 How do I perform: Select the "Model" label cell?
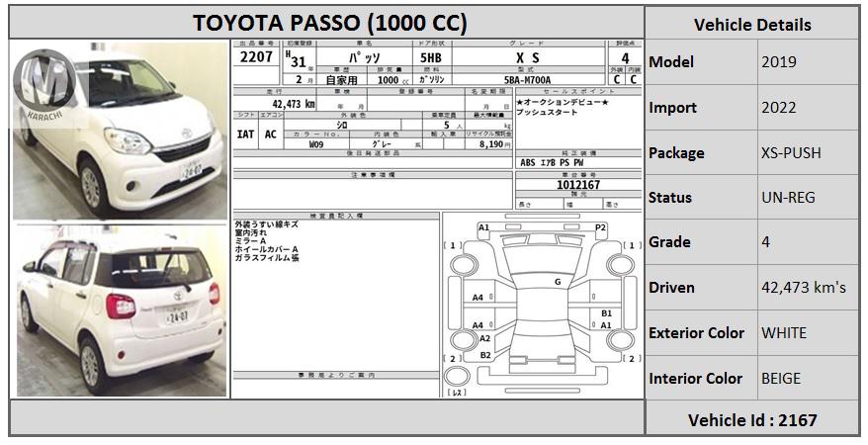click(701, 62)
